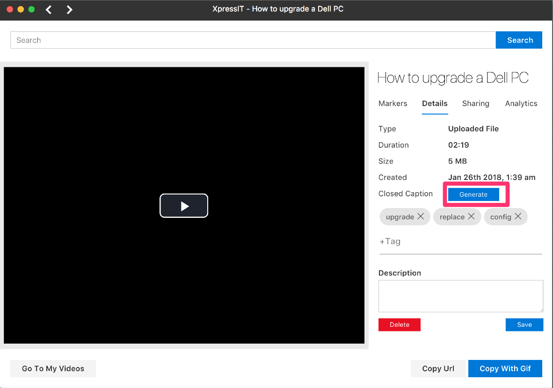
Task: Click the Description heading
Action: tap(400, 273)
